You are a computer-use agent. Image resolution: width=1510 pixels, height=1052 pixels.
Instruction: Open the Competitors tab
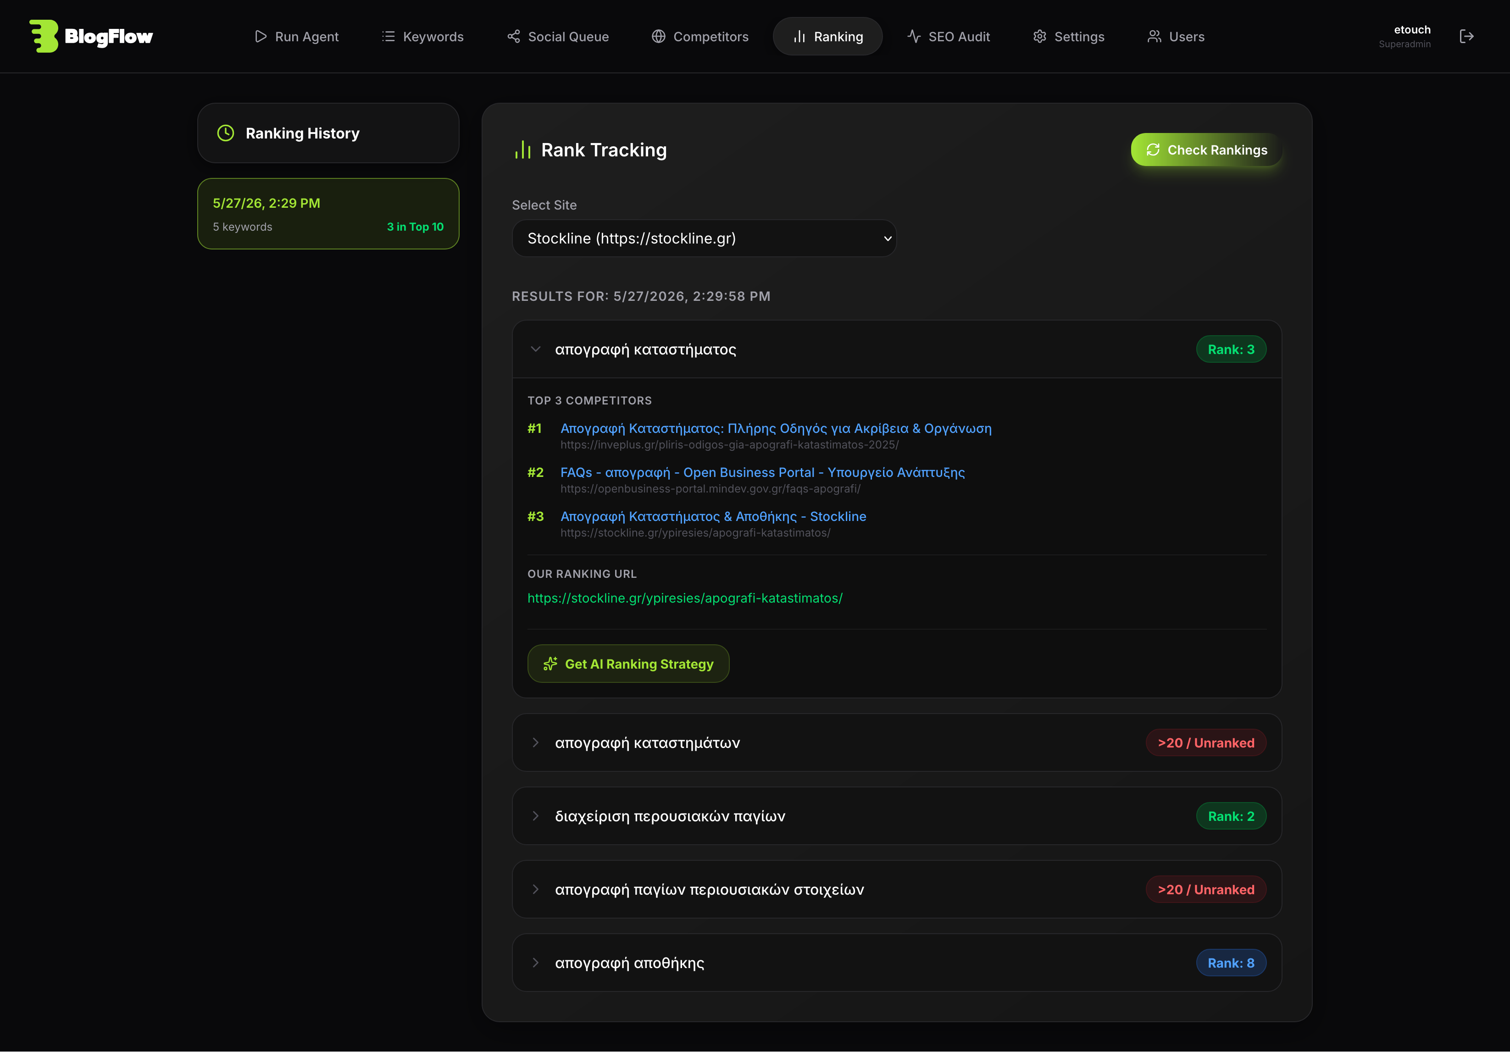[x=700, y=36]
